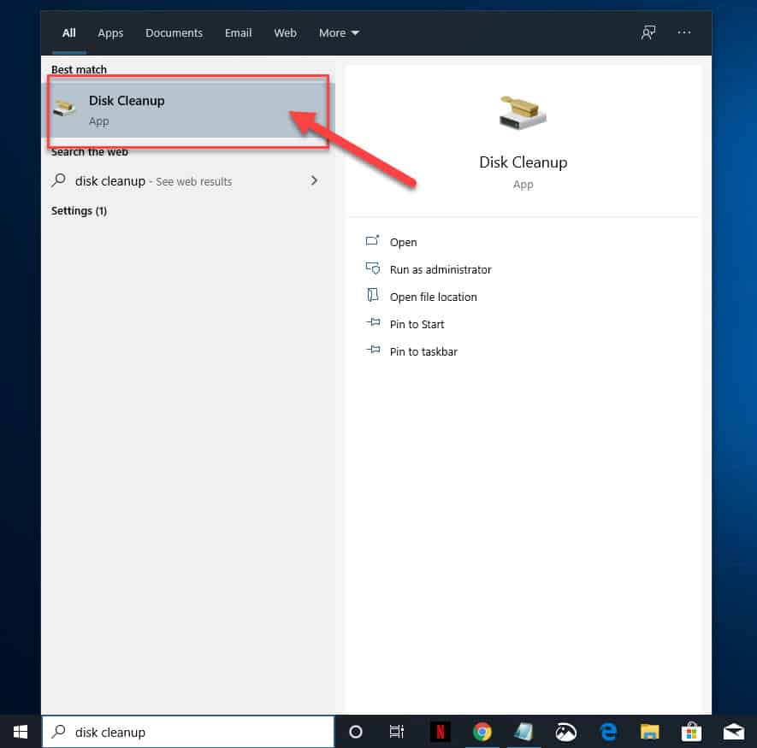Select Open file location
757x748 pixels.
433,297
